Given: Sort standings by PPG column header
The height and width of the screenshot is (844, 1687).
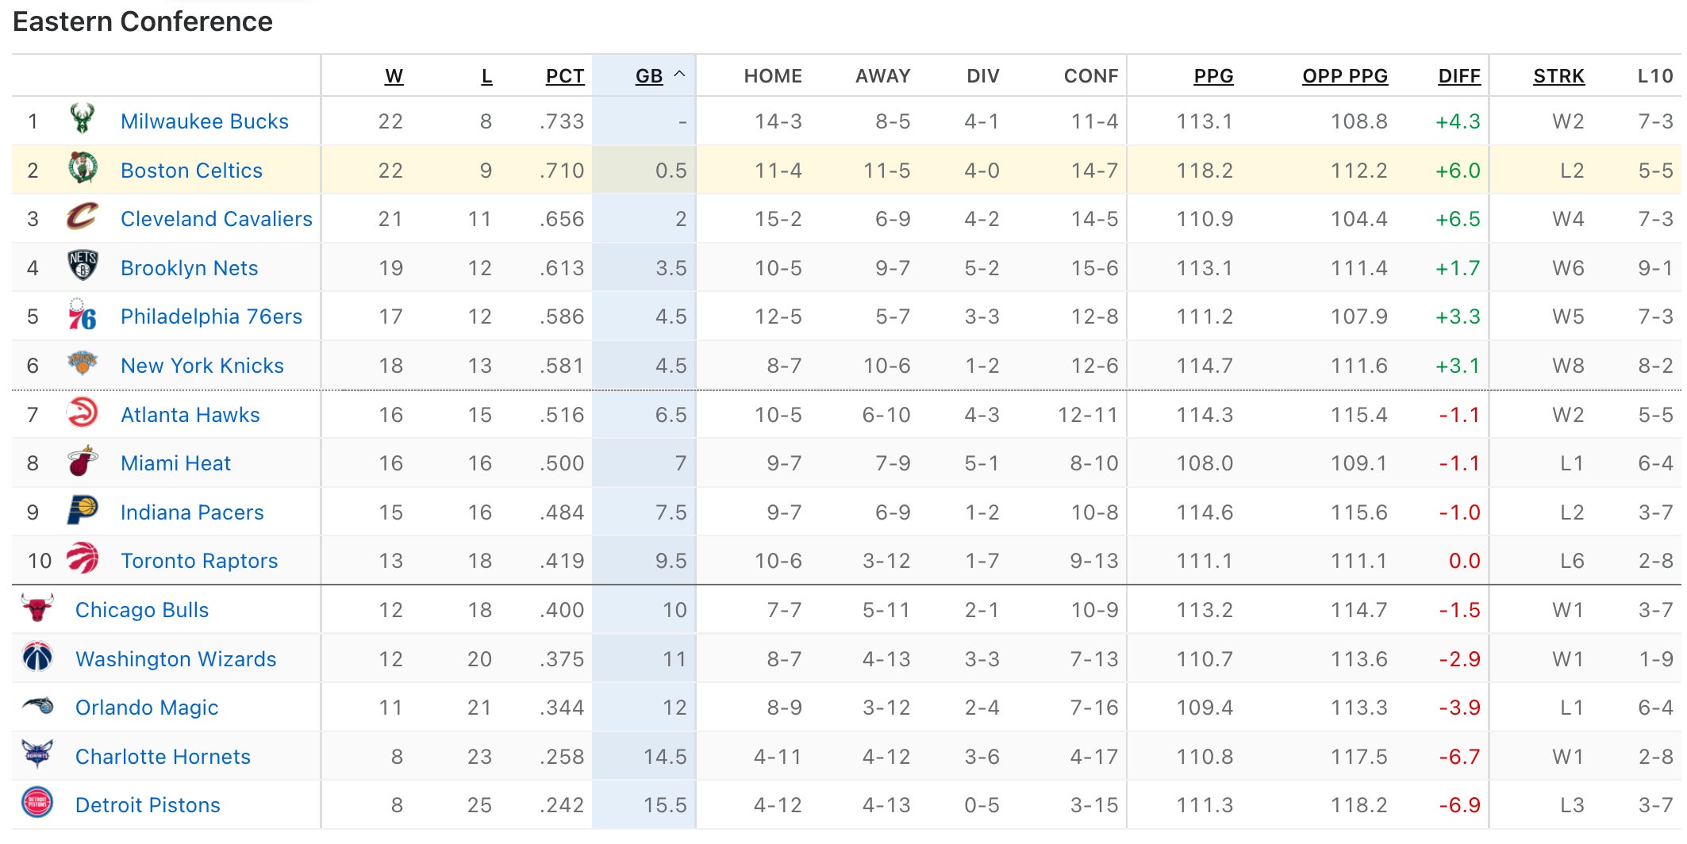Looking at the screenshot, I should tap(1213, 76).
